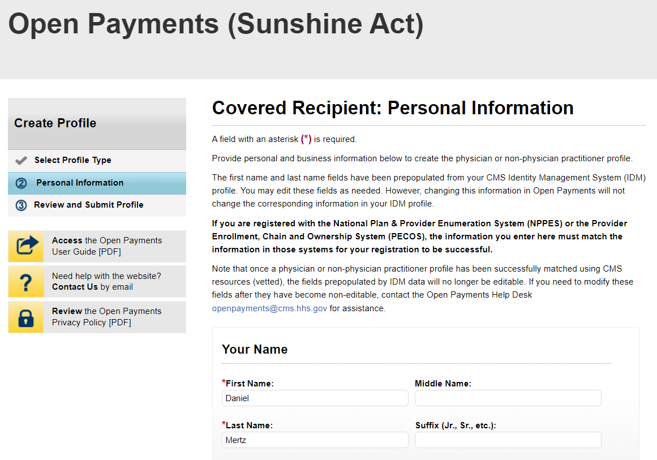Open the Open Payments Privacy Policy PDF

pos(106,317)
